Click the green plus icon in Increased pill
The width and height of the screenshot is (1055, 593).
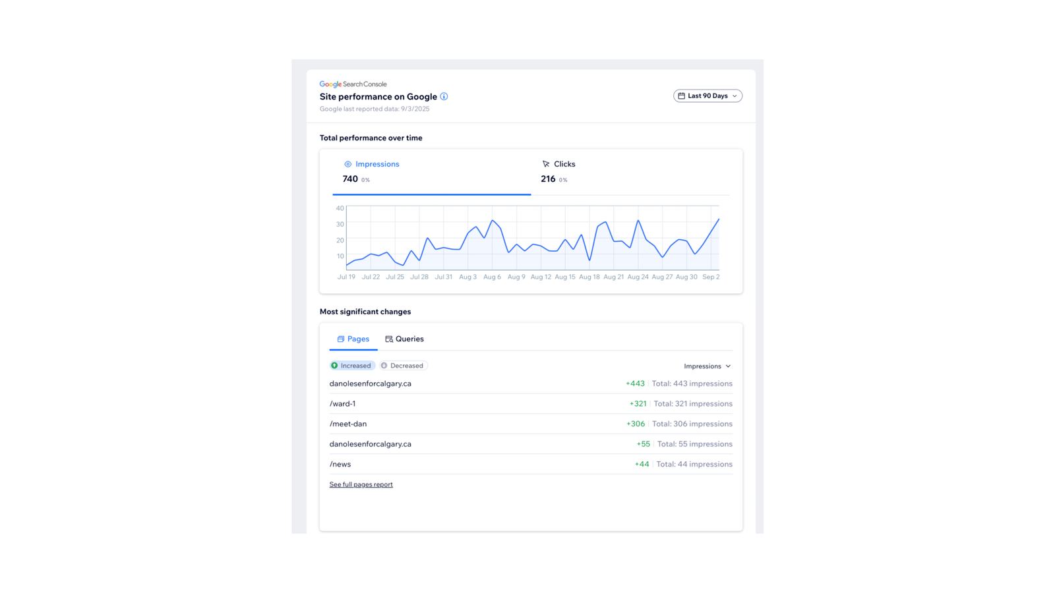click(335, 365)
